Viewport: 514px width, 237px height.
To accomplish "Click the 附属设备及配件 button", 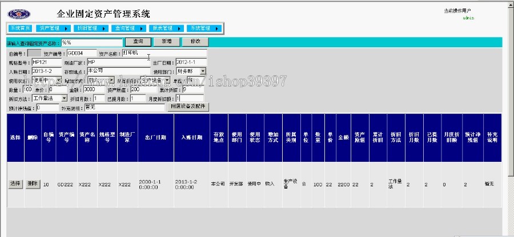I will pyautogui.click(x=188, y=107).
